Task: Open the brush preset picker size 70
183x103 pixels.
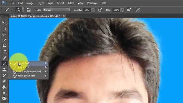Action: pyautogui.click(x=18, y=10)
